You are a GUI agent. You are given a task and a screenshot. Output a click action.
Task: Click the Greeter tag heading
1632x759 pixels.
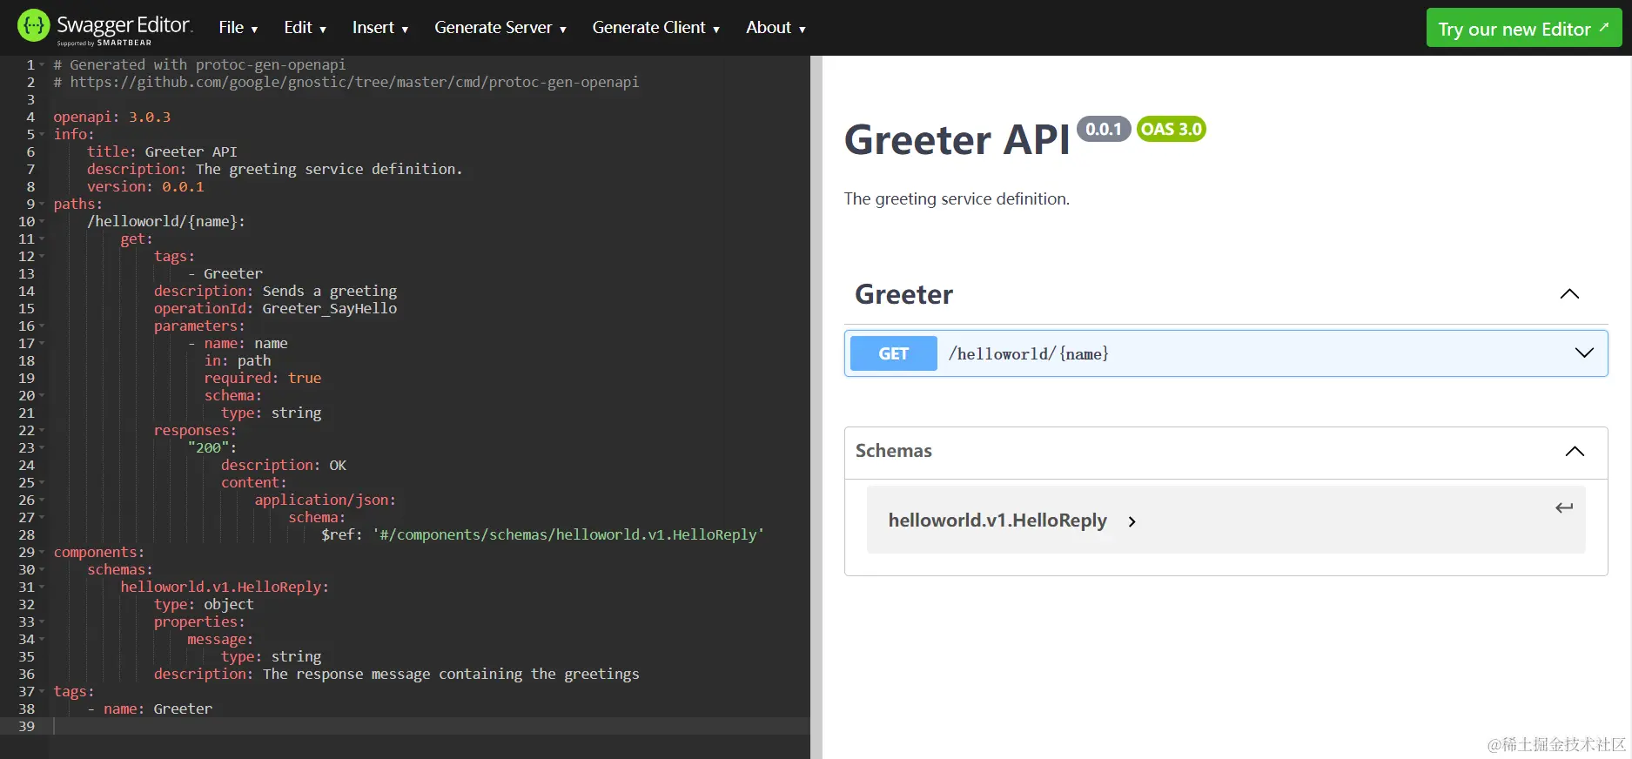click(x=903, y=294)
